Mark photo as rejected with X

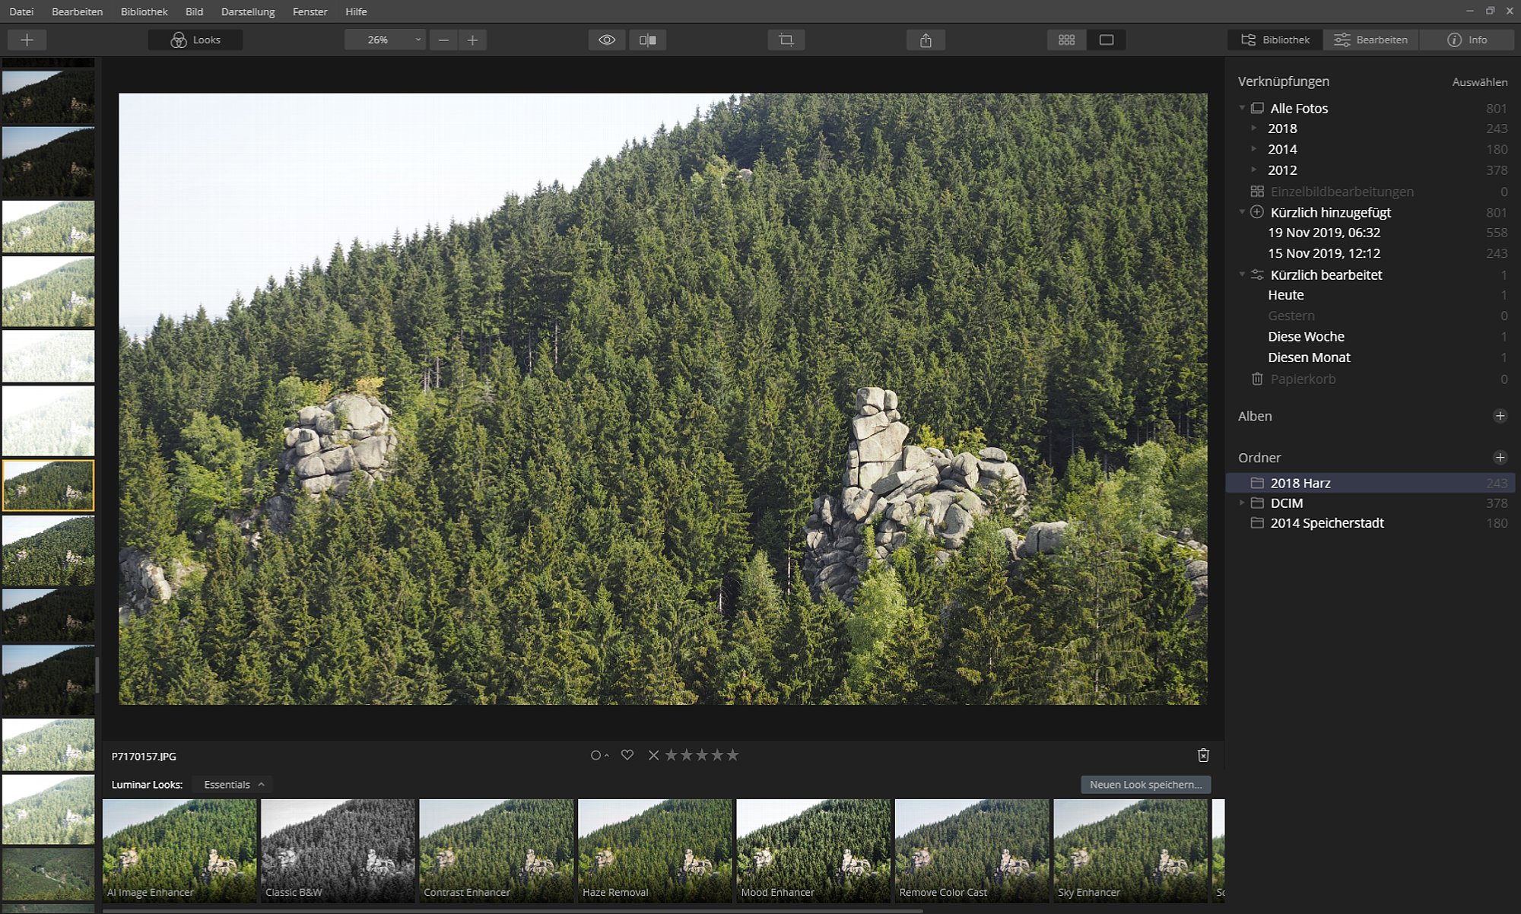653,755
